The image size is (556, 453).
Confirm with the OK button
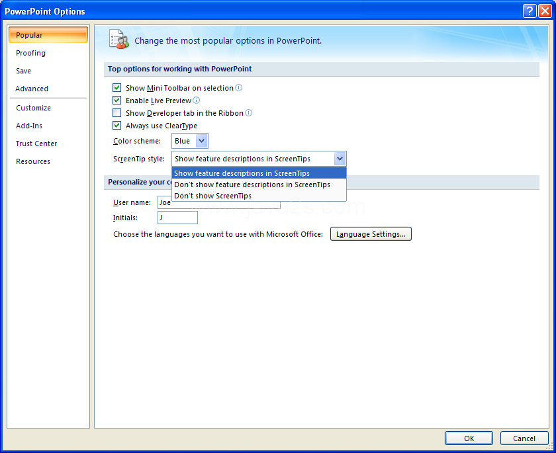[x=469, y=438]
